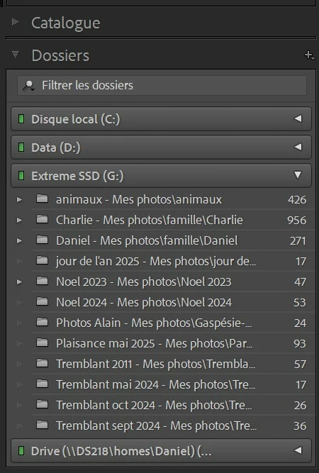Collapse the Dossiers panel triangle

[15, 55]
